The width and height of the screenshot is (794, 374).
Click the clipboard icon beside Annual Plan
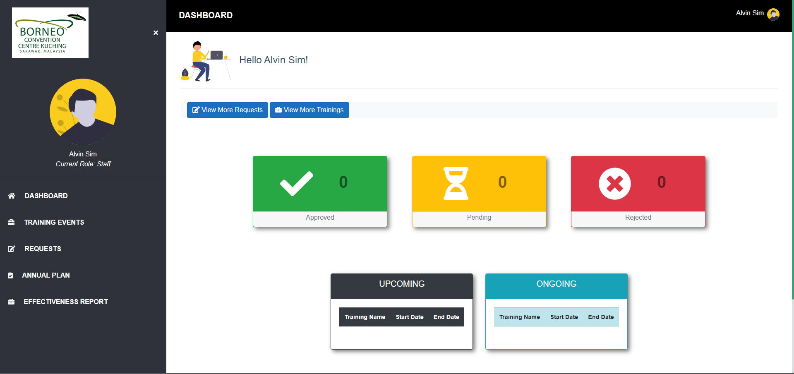click(x=10, y=275)
